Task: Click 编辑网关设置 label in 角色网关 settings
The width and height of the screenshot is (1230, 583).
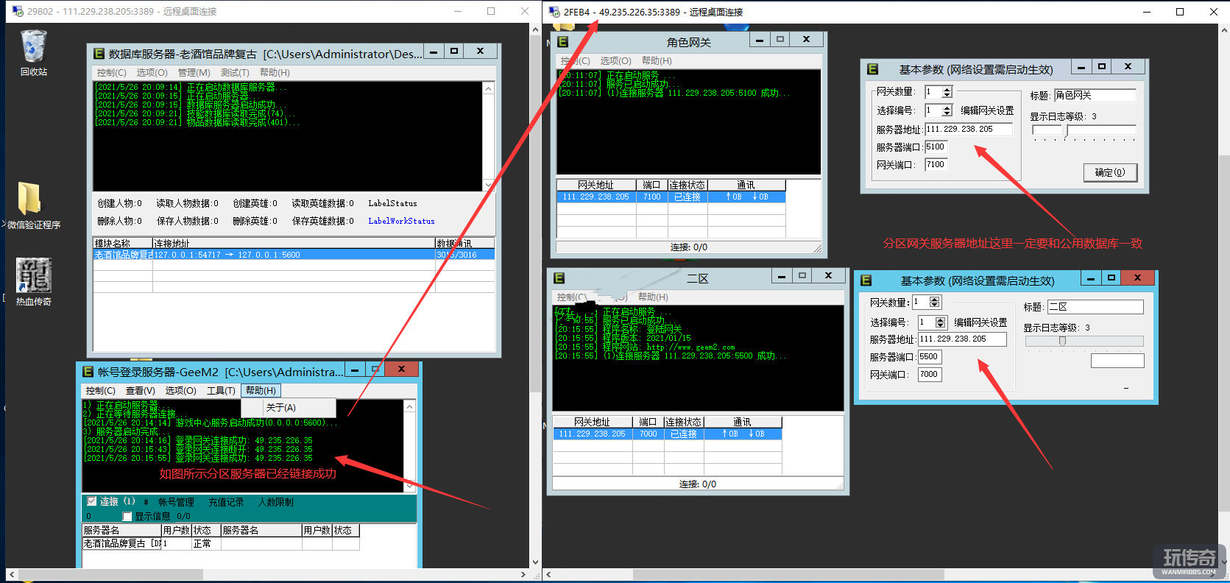Action: (987, 110)
